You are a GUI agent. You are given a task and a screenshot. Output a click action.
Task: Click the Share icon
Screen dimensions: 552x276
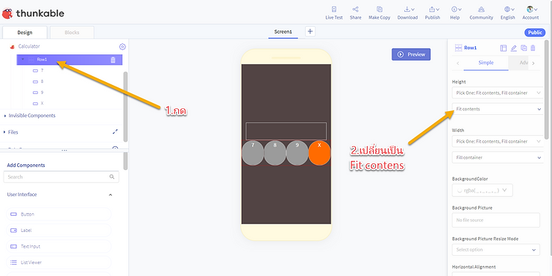pos(355,10)
